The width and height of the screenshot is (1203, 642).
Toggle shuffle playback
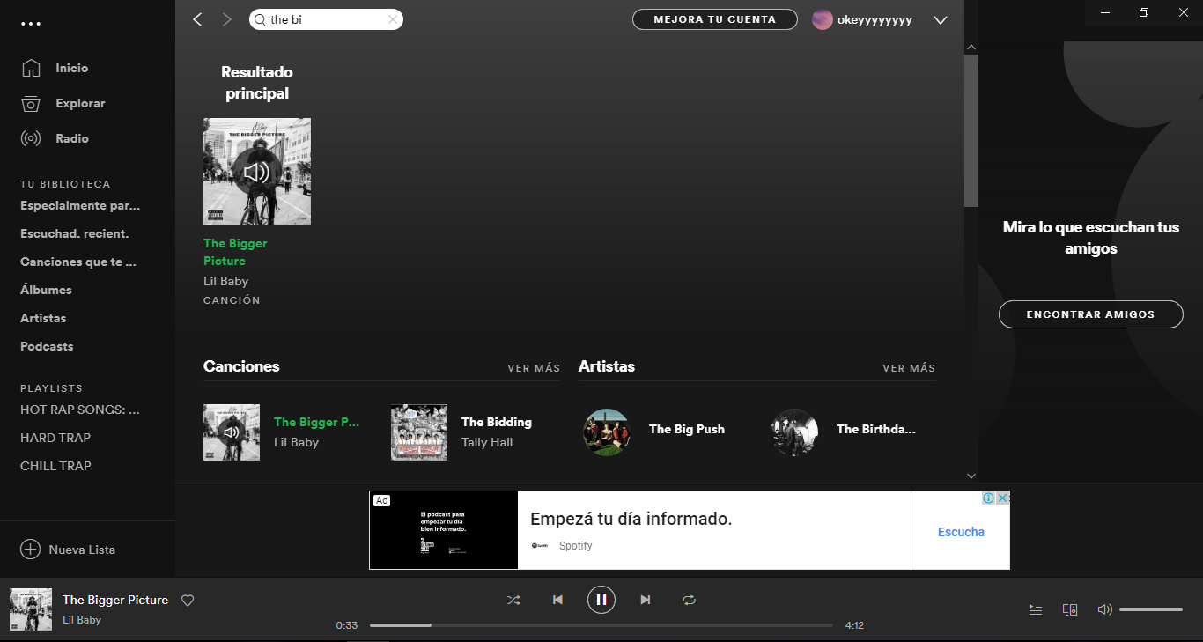coord(513,600)
